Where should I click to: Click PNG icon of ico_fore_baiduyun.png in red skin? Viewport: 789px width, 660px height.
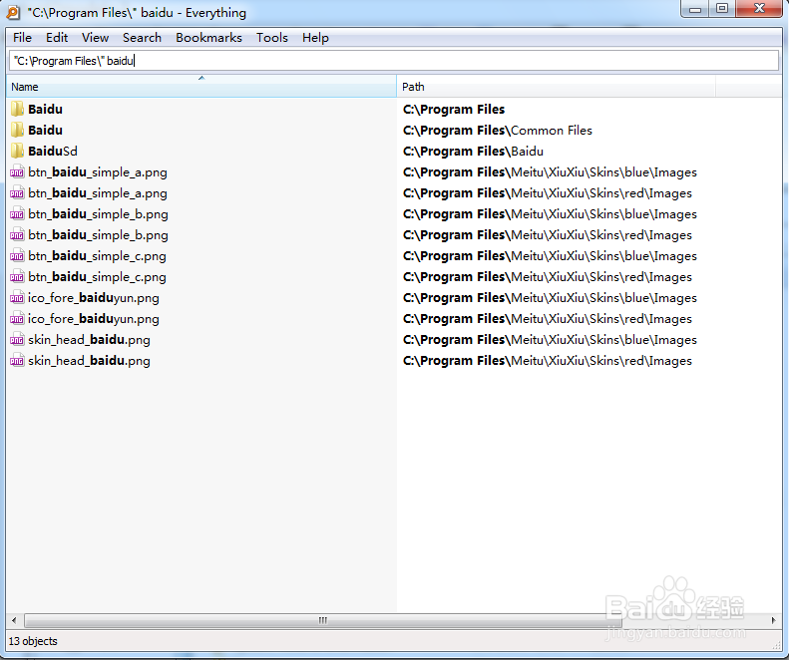coord(17,319)
